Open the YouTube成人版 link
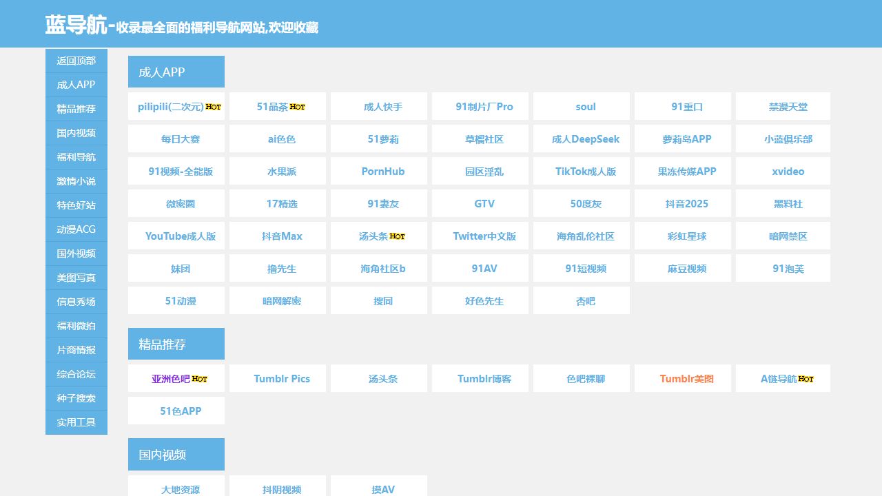The image size is (882, 496). [181, 236]
